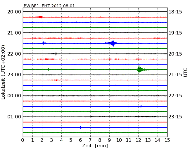Click the 3 minute tick label
The height and width of the screenshot is (152, 190).
[x=52, y=140]
